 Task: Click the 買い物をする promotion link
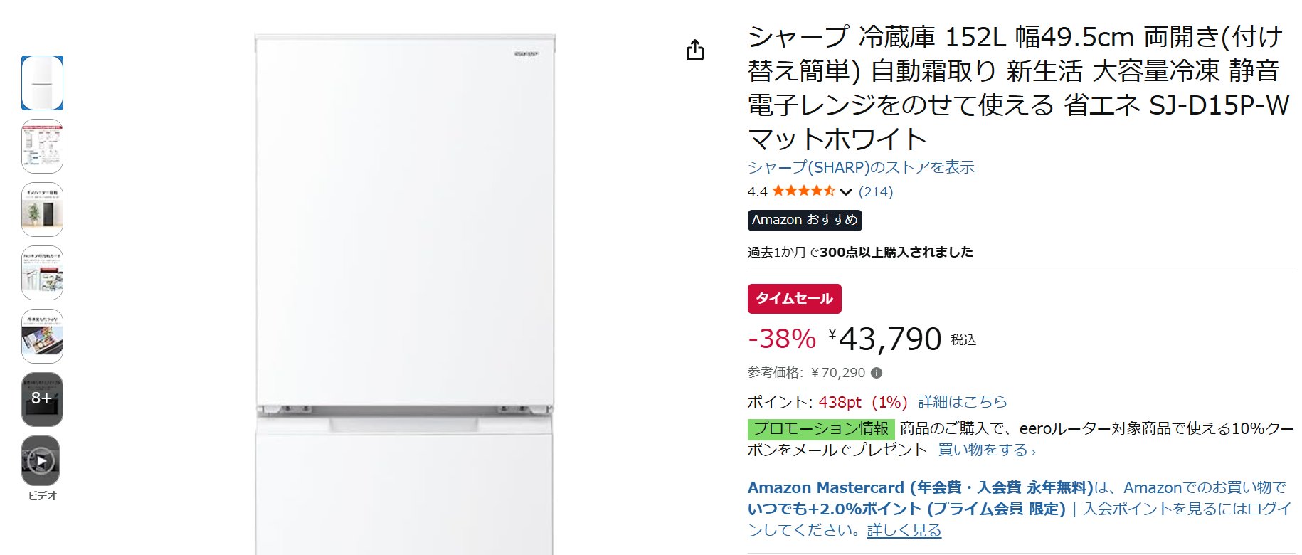(x=986, y=450)
